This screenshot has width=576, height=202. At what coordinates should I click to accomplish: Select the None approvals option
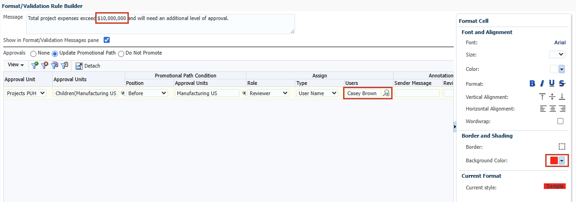pyautogui.click(x=33, y=54)
